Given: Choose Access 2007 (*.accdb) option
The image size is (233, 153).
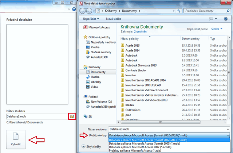Looking at the screenshot, I should pos(169,147).
